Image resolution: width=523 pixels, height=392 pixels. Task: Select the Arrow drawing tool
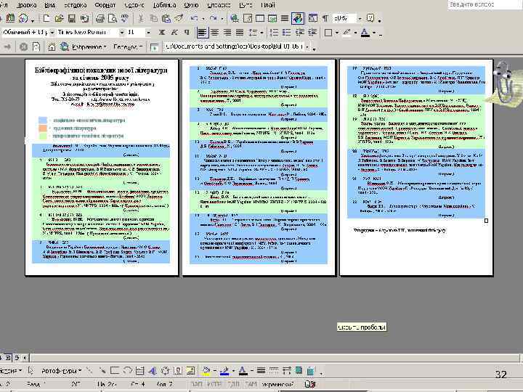[x=102, y=371]
